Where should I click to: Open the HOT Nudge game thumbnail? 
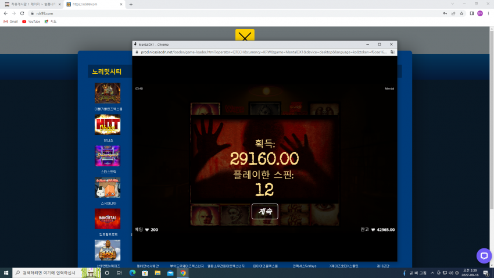click(108, 124)
